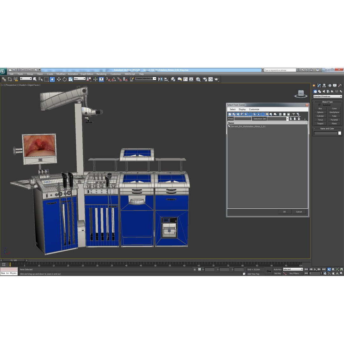The width and height of the screenshot is (344, 344).
Task: Click the Unlink Selection tool
Action: coord(10,79)
